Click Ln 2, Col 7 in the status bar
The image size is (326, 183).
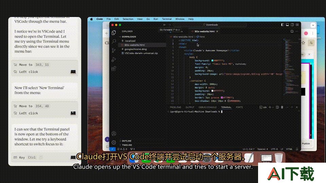[x=249, y=149]
